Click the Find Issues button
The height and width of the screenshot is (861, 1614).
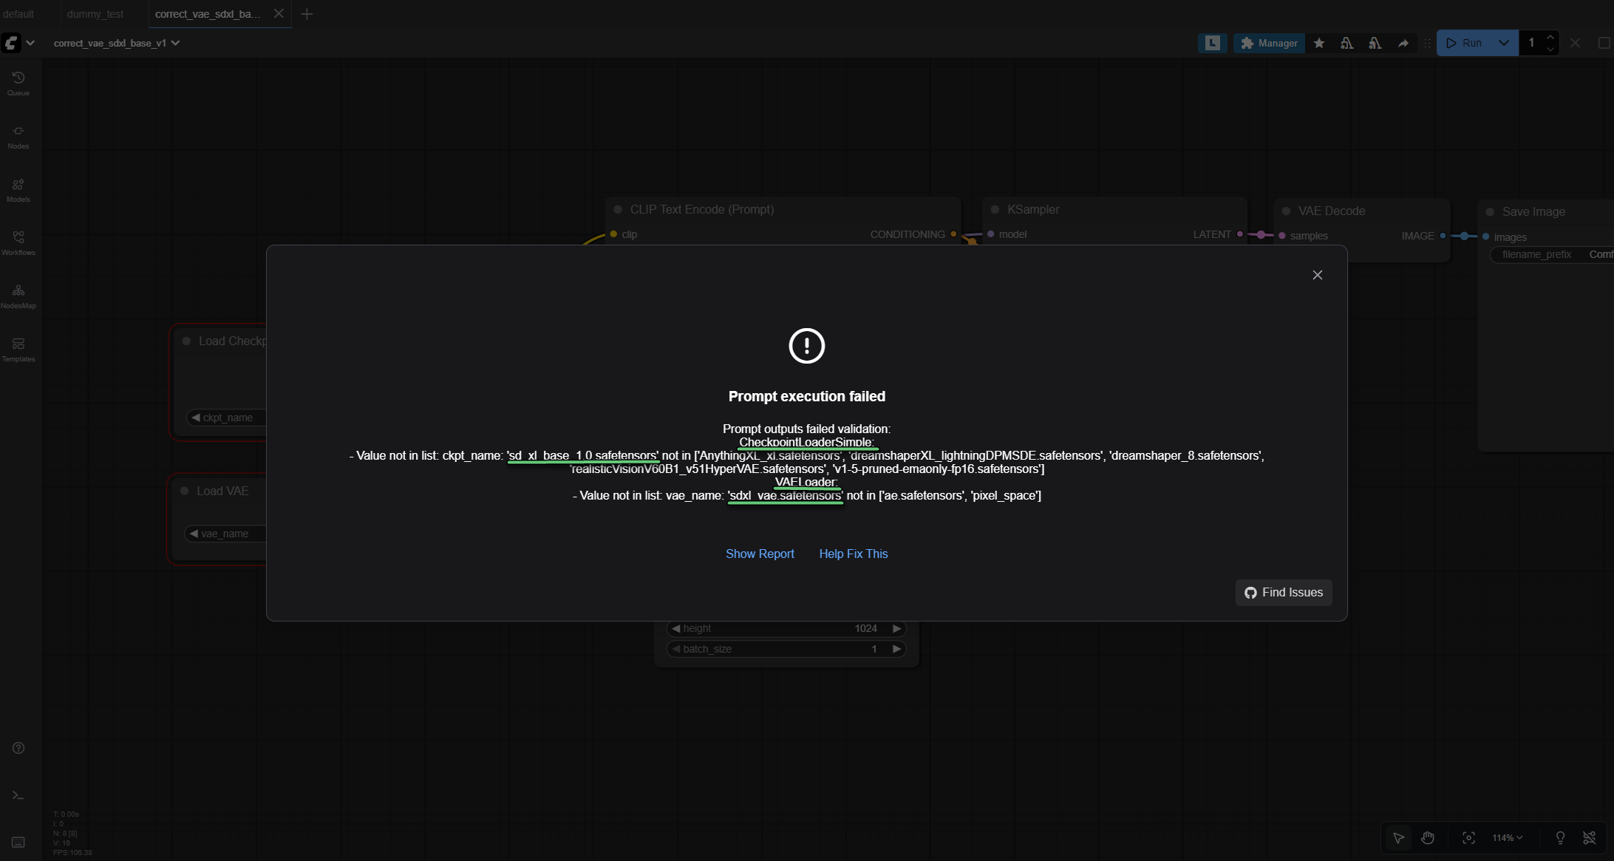[1284, 592]
